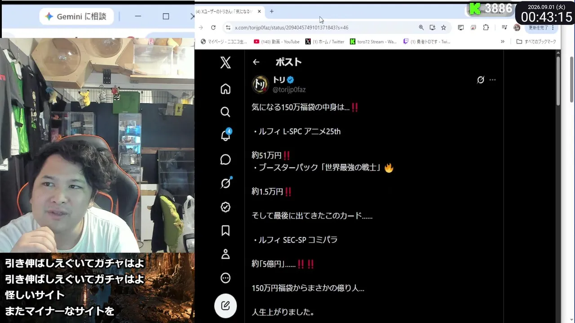The height and width of the screenshot is (323, 575).
Task: Open Grok from the X sidebar
Action: point(226,183)
